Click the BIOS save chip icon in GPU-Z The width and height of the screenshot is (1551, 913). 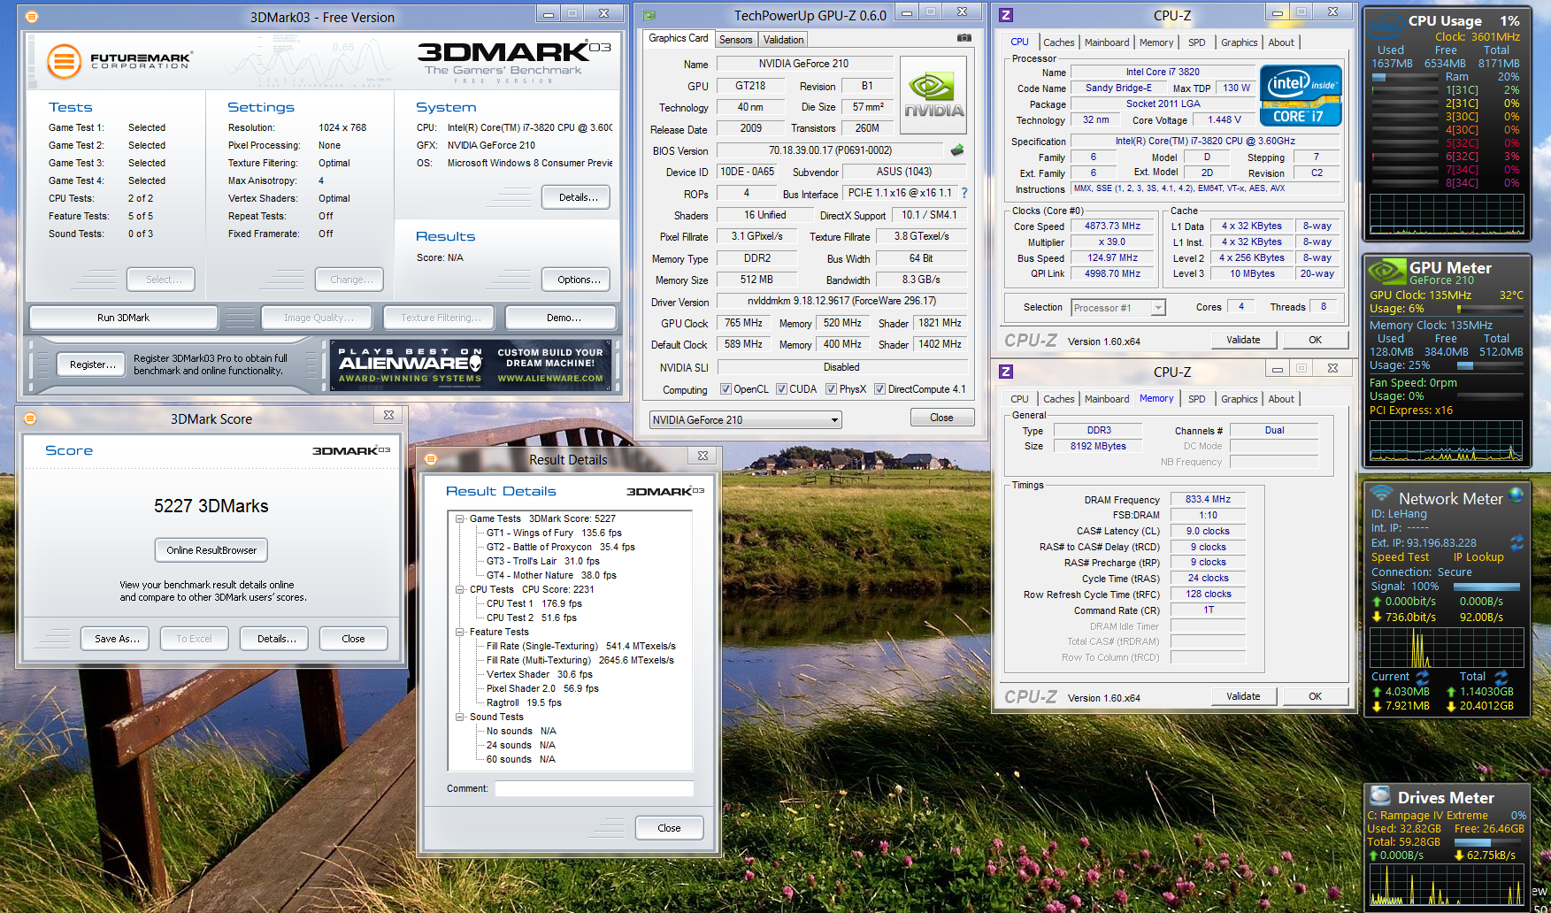[956, 150]
